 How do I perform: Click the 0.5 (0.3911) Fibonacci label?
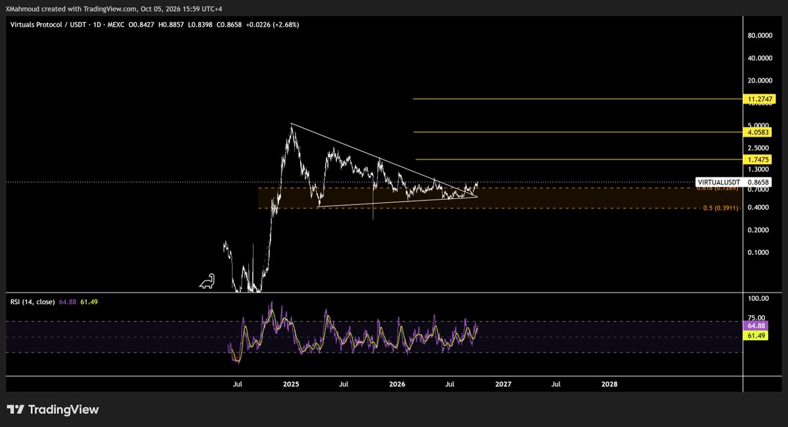pos(721,208)
